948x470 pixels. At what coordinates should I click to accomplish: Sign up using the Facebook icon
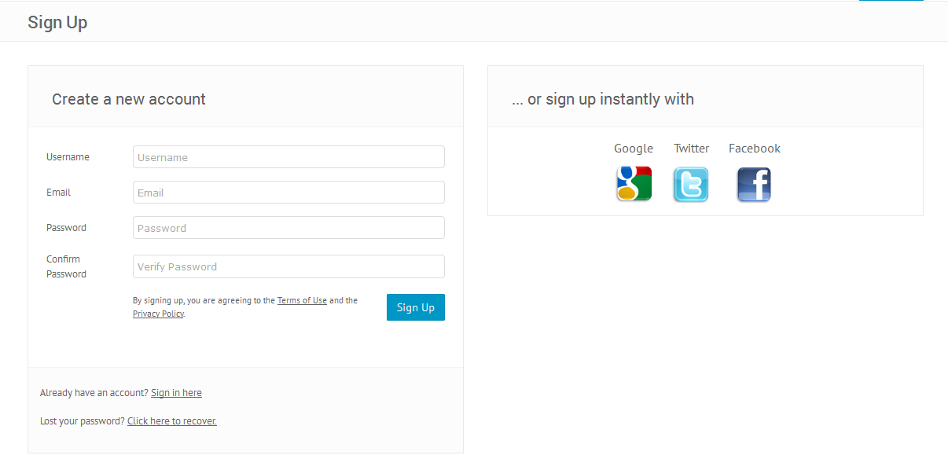(x=753, y=184)
